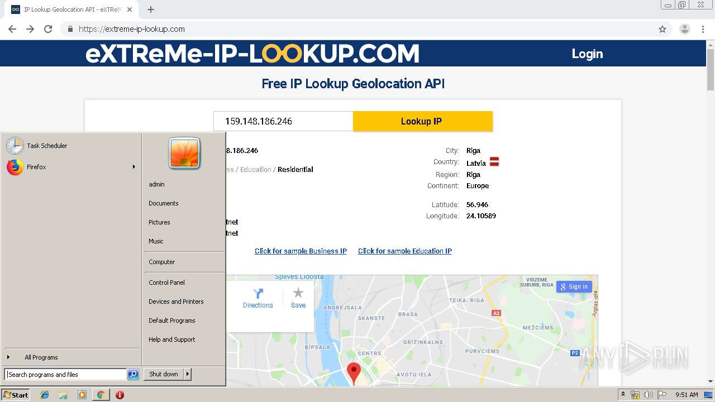Open Control Panel from Start menu
715x402 pixels.
(166, 283)
